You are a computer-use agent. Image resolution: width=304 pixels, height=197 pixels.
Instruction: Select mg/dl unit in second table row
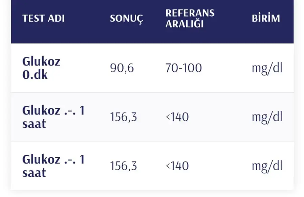pyautogui.click(x=267, y=118)
